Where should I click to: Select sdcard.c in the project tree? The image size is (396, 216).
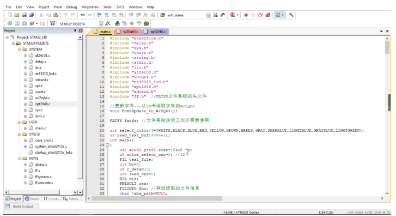42,80
